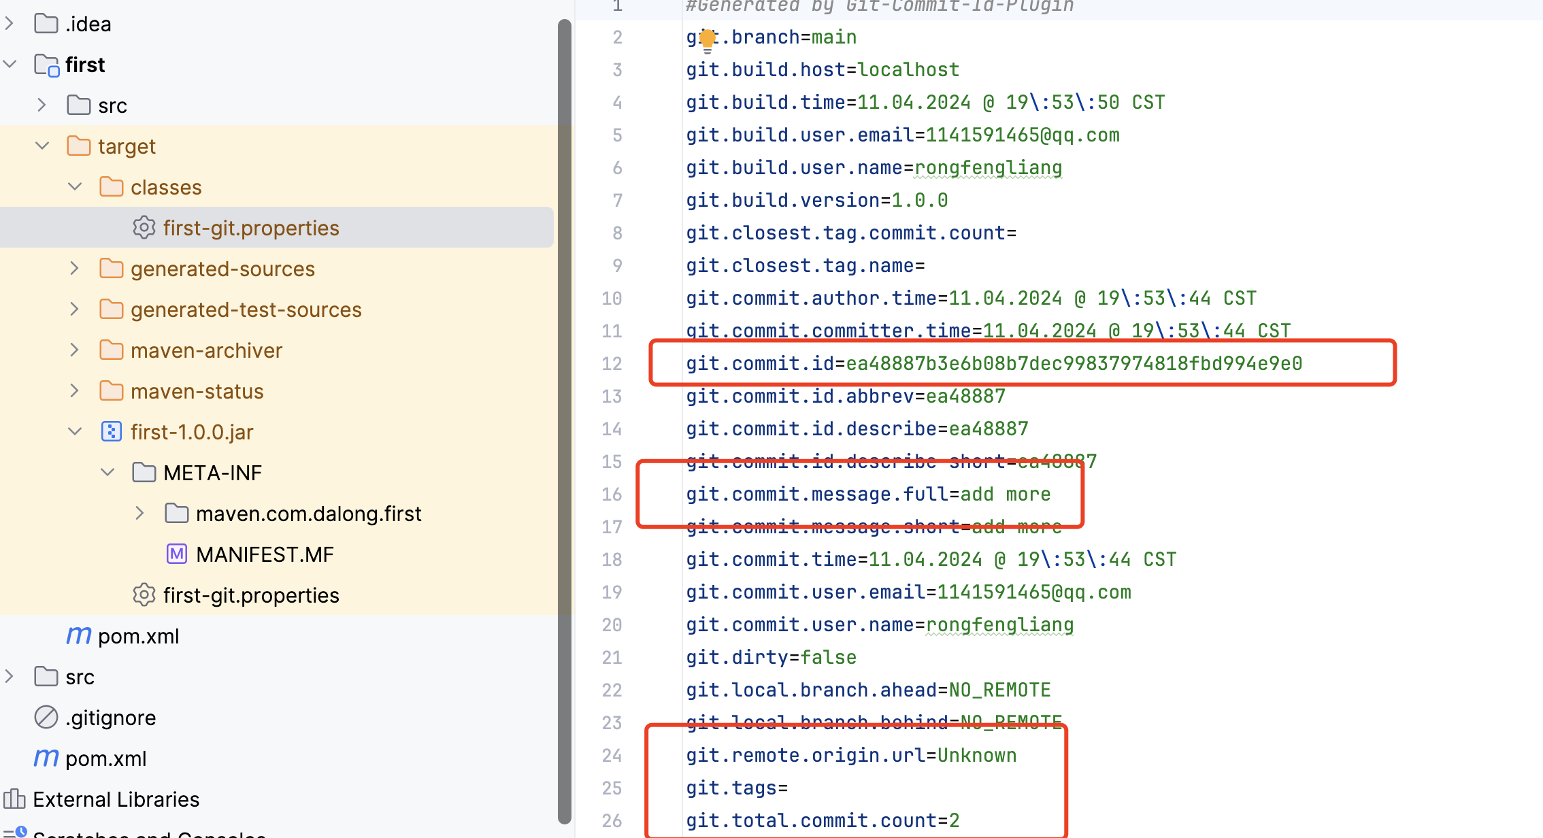Select the maven.com.dalong.first folder
The height and width of the screenshot is (838, 1543).
pos(309,513)
